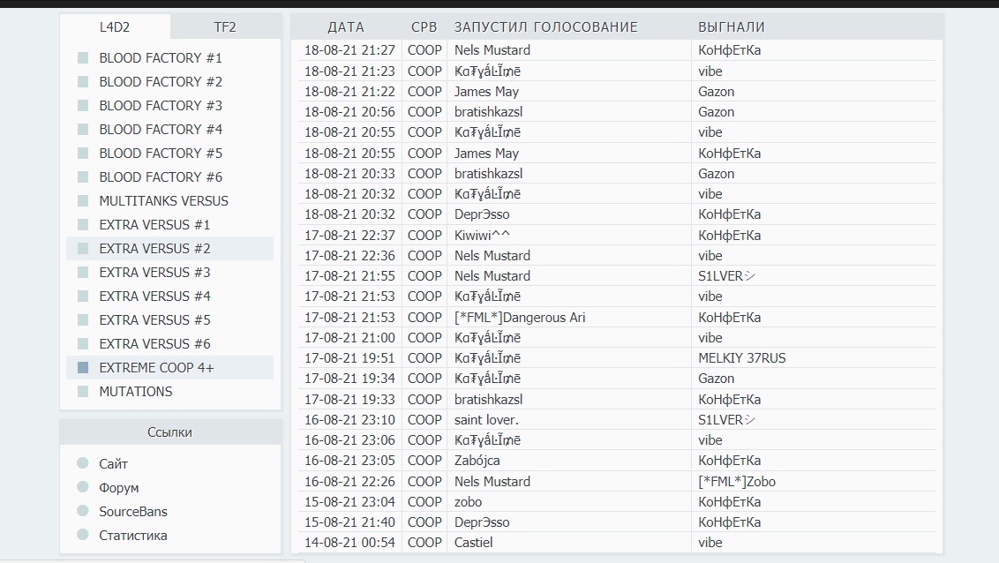Click the round bullet beside Сайт
Image resolution: width=999 pixels, height=563 pixels.
83,463
